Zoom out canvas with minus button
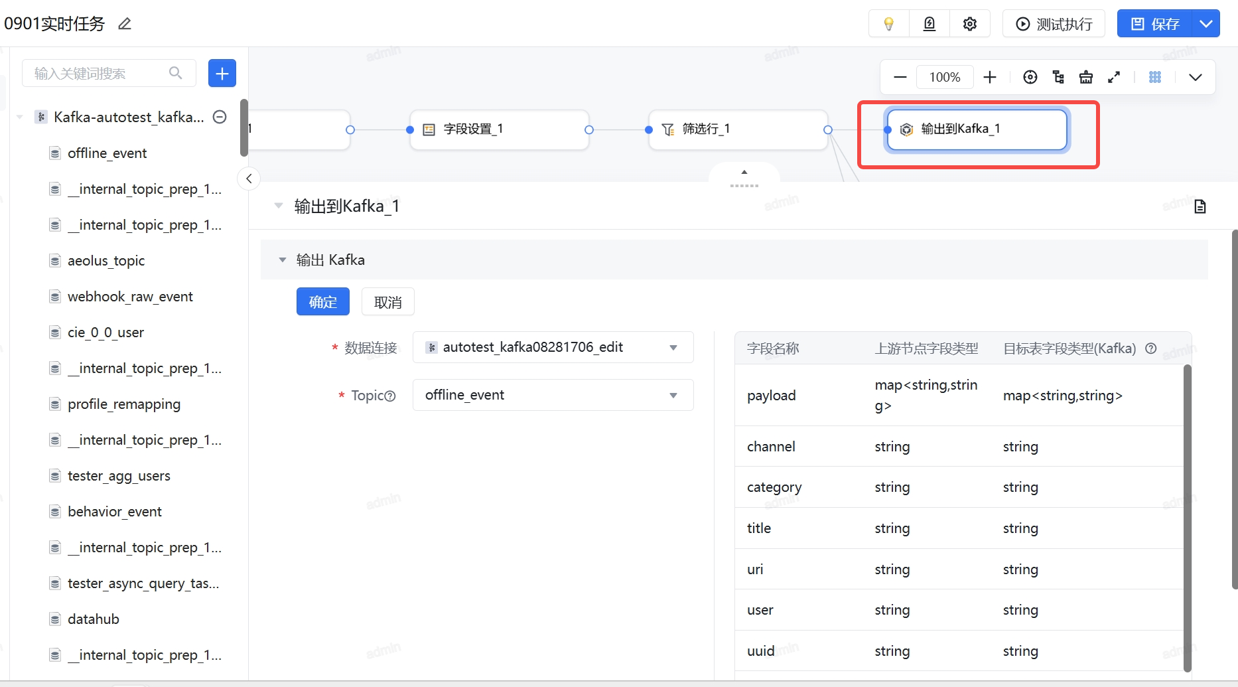Image resolution: width=1238 pixels, height=687 pixels. coord(900,77)
